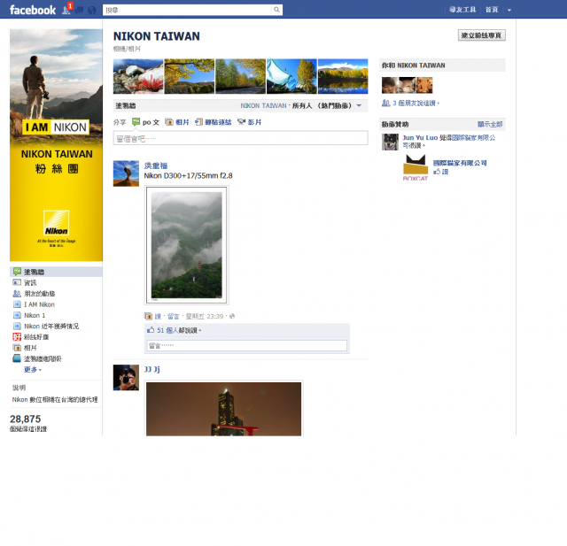Open the BOXCAT logo ad image
Viewport: 567px width, 546px height.
click(416, 167)
